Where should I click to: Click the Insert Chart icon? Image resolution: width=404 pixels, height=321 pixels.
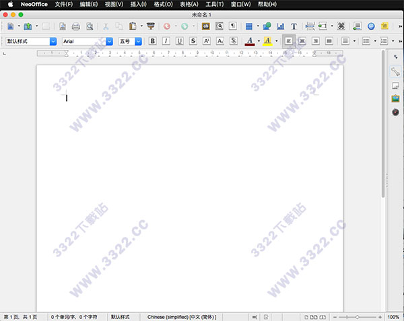(x=280, y=26)
